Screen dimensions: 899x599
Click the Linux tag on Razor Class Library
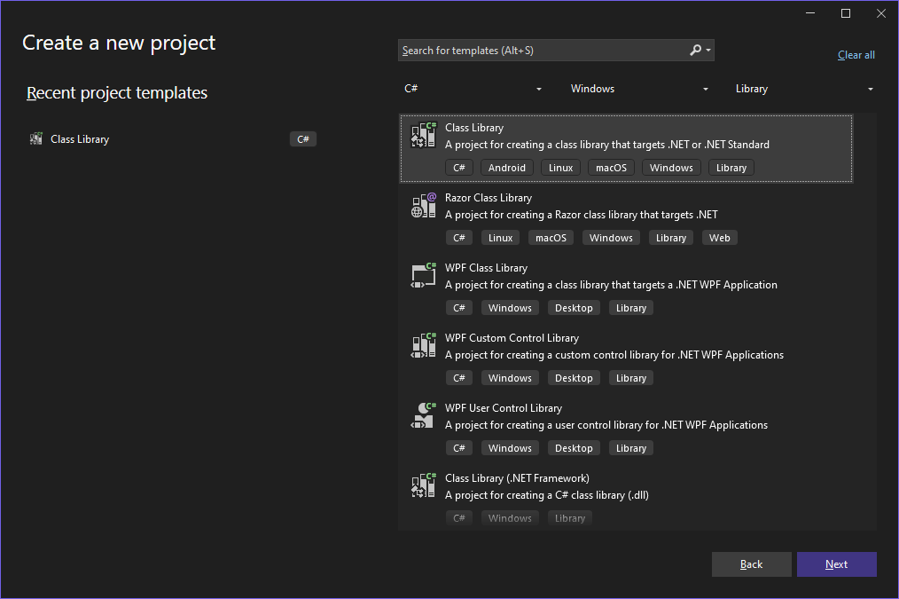coord(501,238)
